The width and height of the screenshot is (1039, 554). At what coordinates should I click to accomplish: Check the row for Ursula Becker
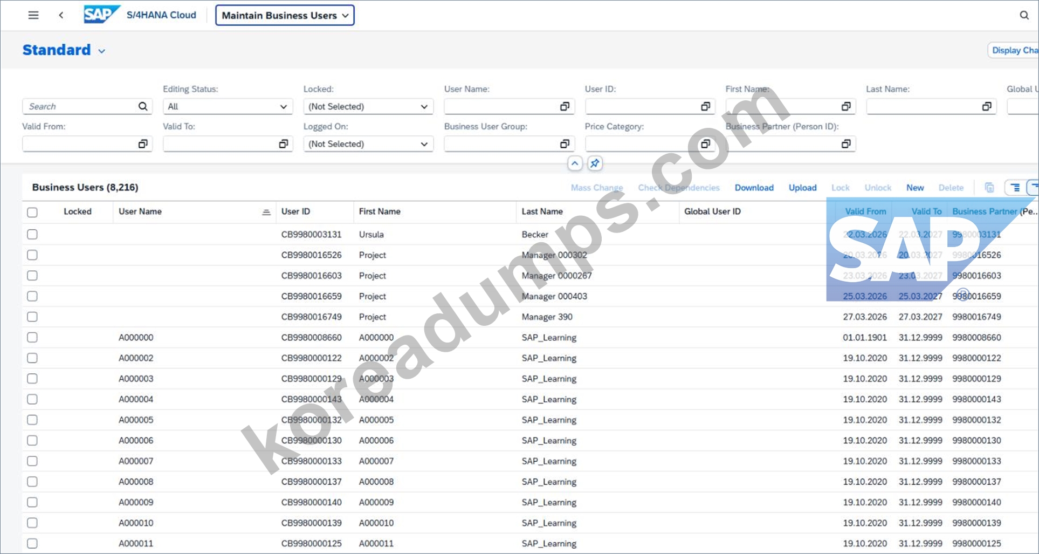click(32, 234)
